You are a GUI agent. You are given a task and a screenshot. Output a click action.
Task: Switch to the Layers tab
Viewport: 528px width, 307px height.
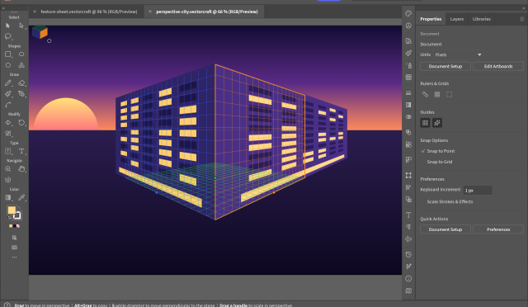[x=456, y=19]
